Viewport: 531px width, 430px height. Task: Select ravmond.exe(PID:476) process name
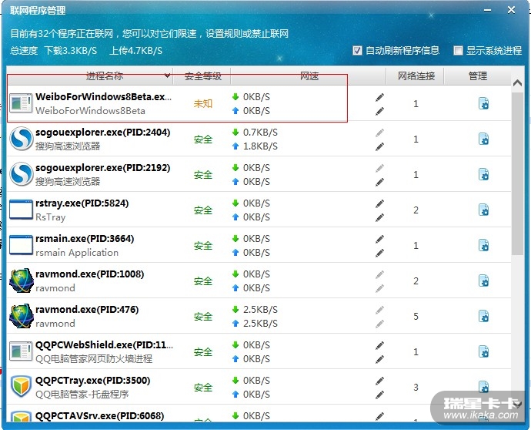point(87,310)
